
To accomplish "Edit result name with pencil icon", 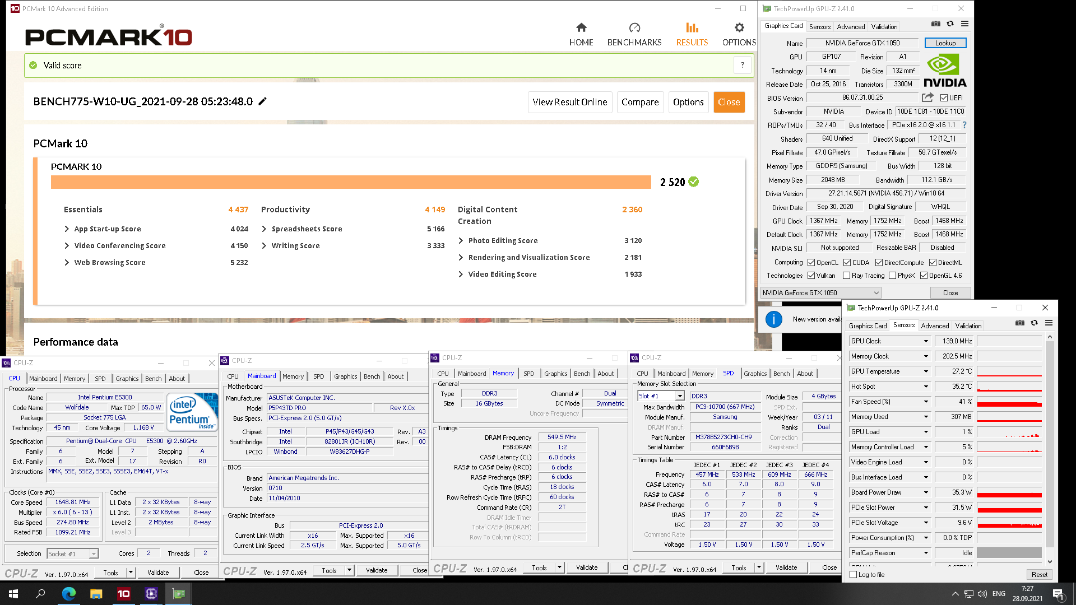I will (x=262, y=101).
